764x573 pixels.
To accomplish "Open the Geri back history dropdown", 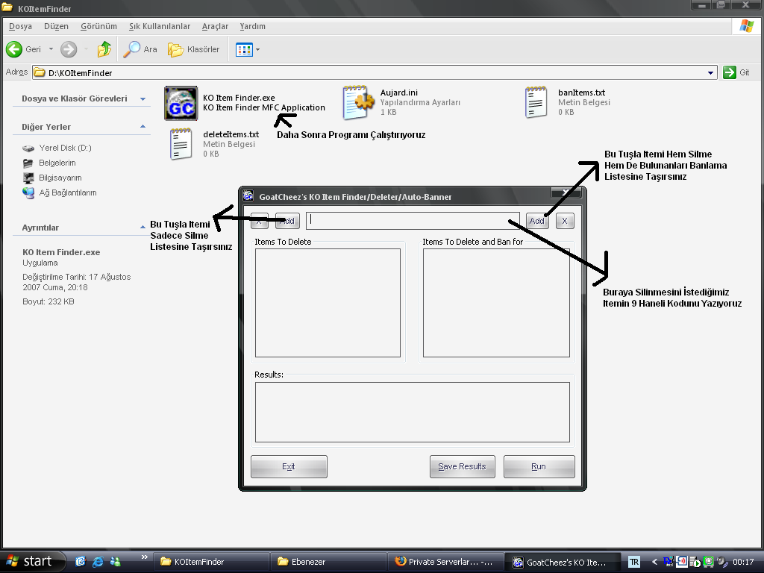I will pyautogui.click(x=51, y=49).
